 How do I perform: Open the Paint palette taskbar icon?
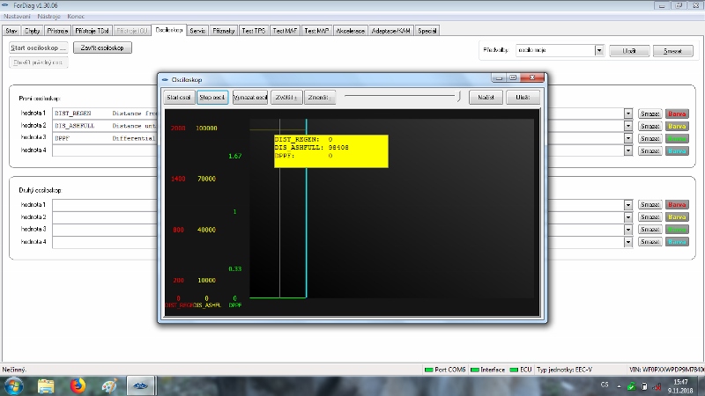pos(108,385)
